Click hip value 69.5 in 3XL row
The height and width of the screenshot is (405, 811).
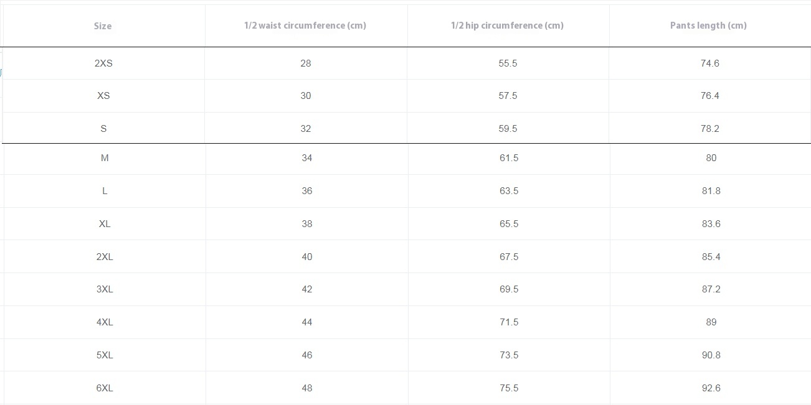(x=509, y=289)
